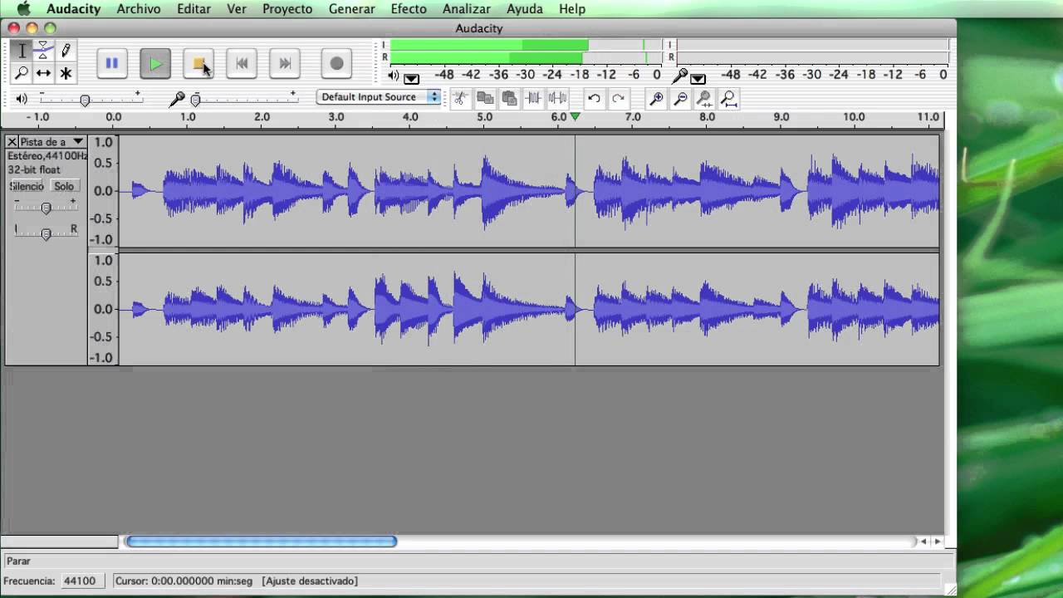This screenshot has width=1063, height=598.
Task: Open the input meter dropdown arrow
Action: click(x=698, y=79)
